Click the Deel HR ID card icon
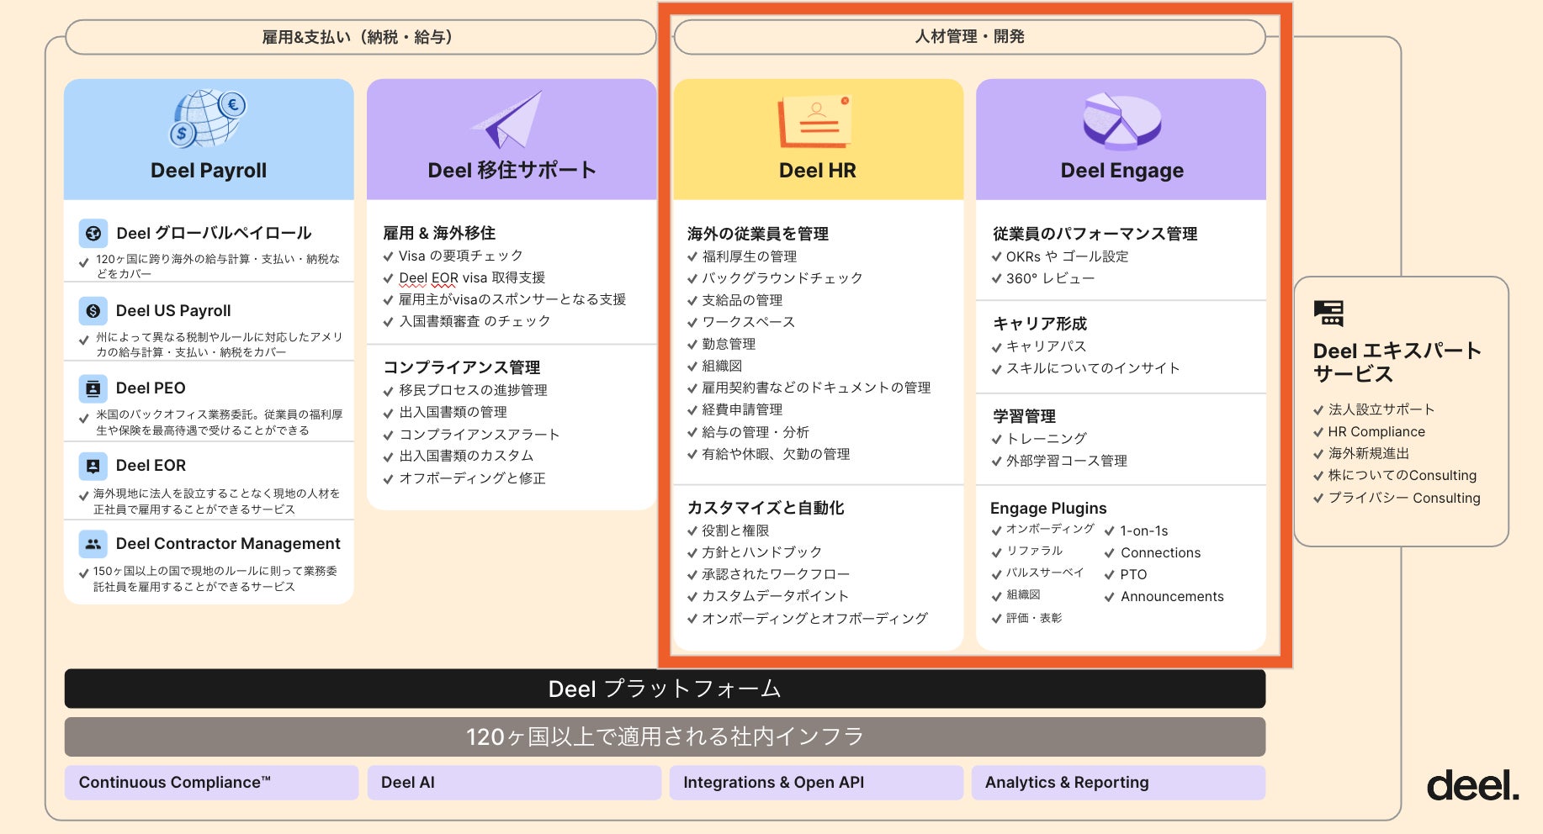Screen dimensions: 1543x834 click(x=814, y=121)
